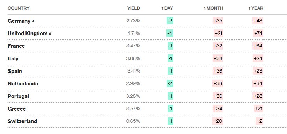This screenshot has width=287, height=134.
Task: Click Germany's -2 one-day change cell
Action: [x=170, y=21]
